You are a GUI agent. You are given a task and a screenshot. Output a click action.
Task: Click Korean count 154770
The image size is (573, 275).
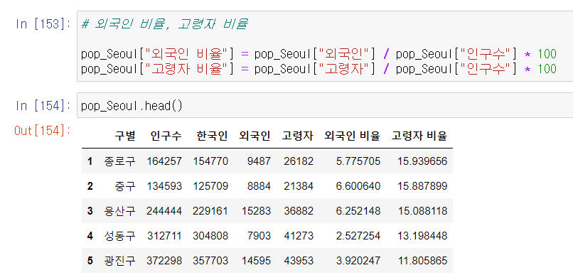coord(211,161)
